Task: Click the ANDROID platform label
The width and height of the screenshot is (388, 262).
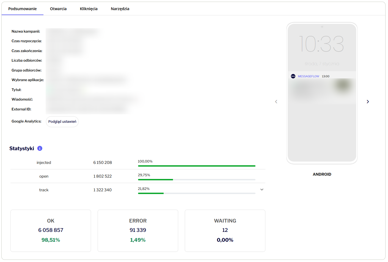Action: [322, 174]
